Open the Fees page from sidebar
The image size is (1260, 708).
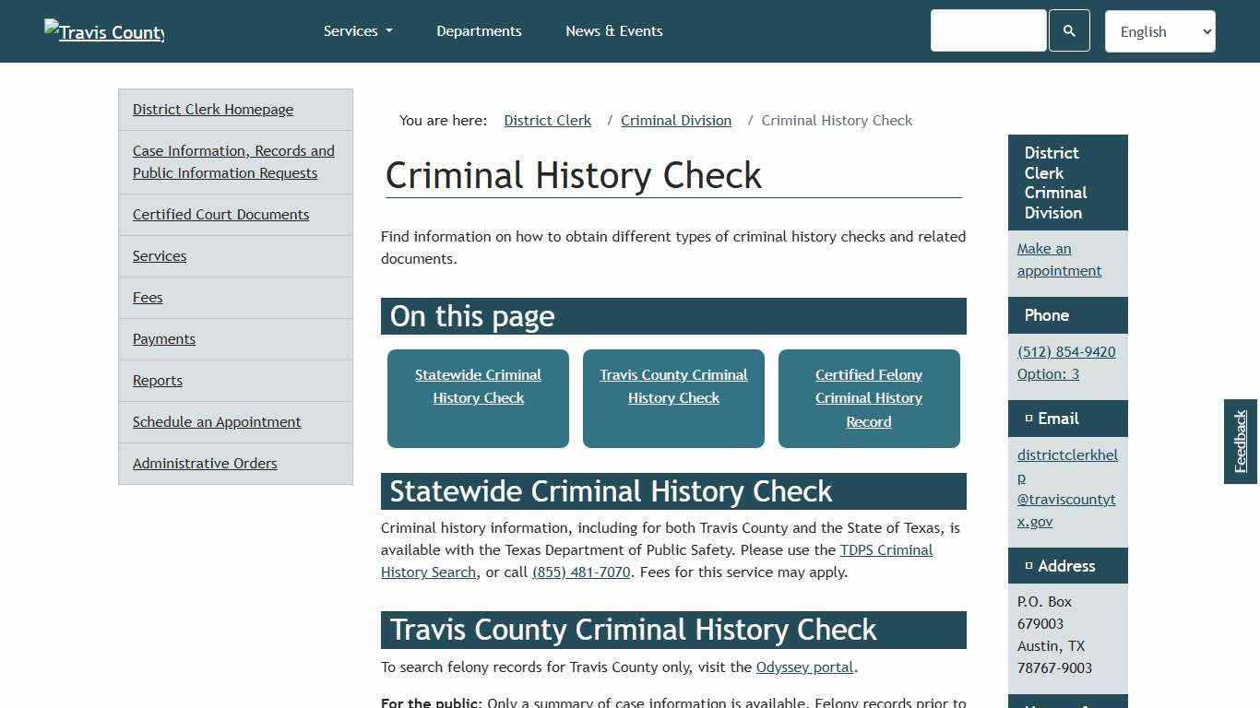[148, 297]
